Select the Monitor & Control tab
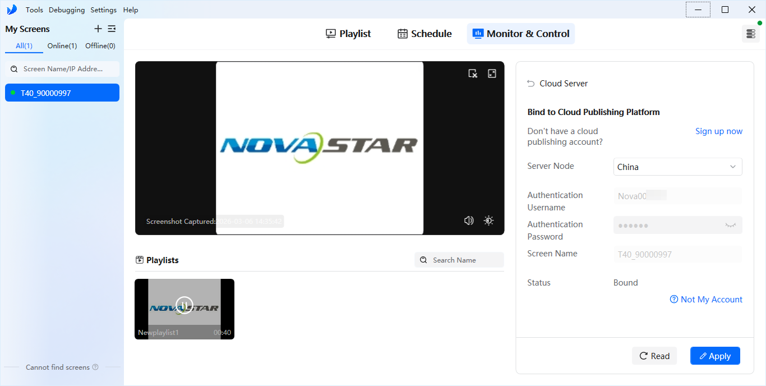Viewport: 766px width, 386px height. click(521, 34)
